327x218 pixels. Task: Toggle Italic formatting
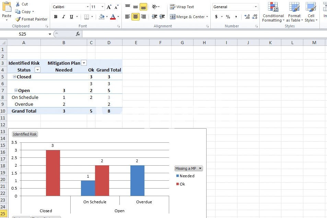coord(64,17)
